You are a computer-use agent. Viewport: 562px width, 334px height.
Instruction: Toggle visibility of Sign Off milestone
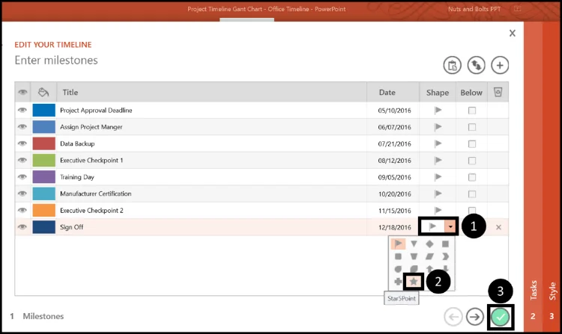(x=22, y=227)
